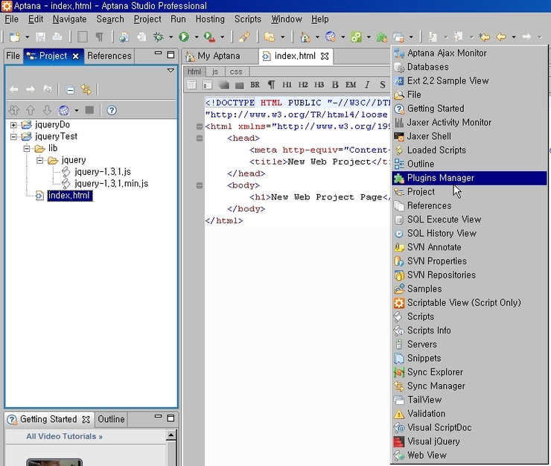Insert H1 heading from editor toolbar
The image size is (551, 466).
pos(287,85)
